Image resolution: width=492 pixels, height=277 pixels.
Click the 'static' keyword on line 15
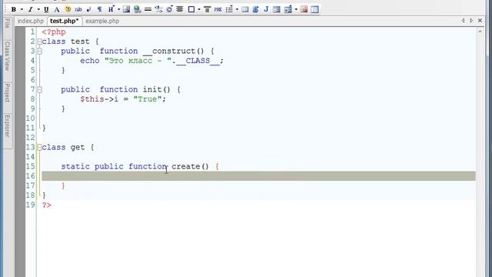75,166
